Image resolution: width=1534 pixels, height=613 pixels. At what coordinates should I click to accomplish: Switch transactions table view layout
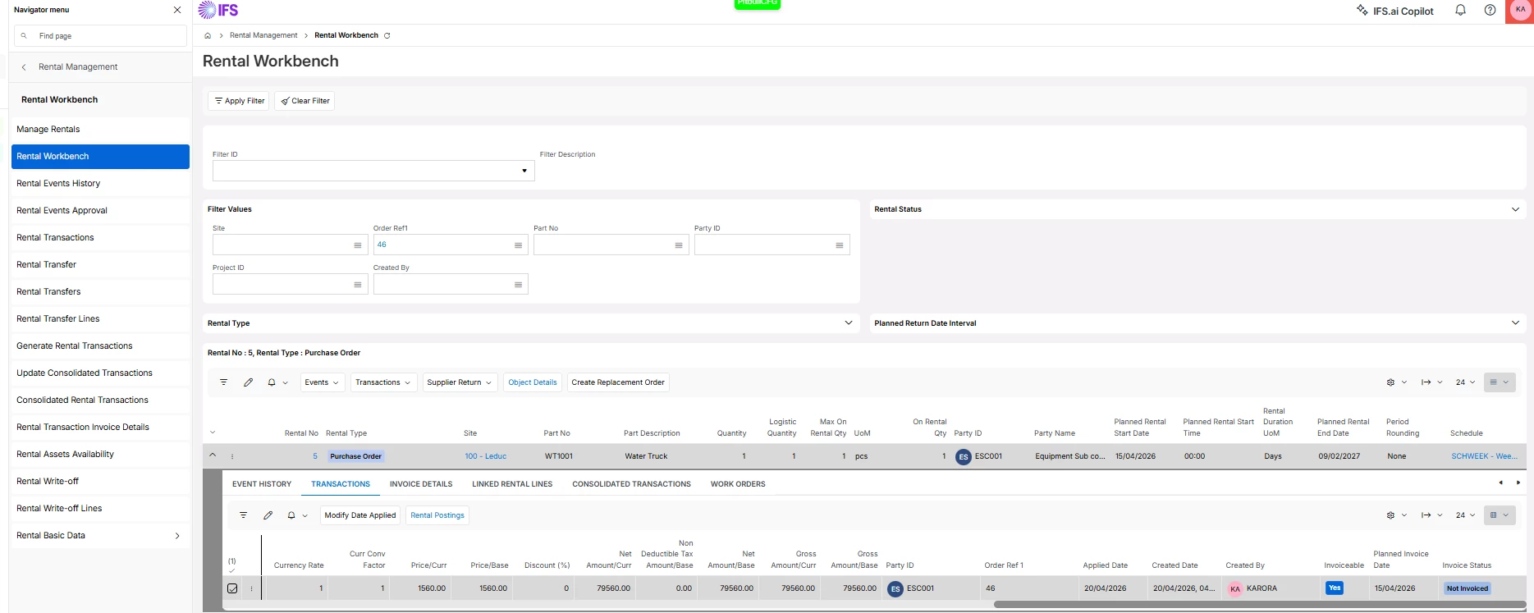pyautogui.click(x=1500, y=515)
